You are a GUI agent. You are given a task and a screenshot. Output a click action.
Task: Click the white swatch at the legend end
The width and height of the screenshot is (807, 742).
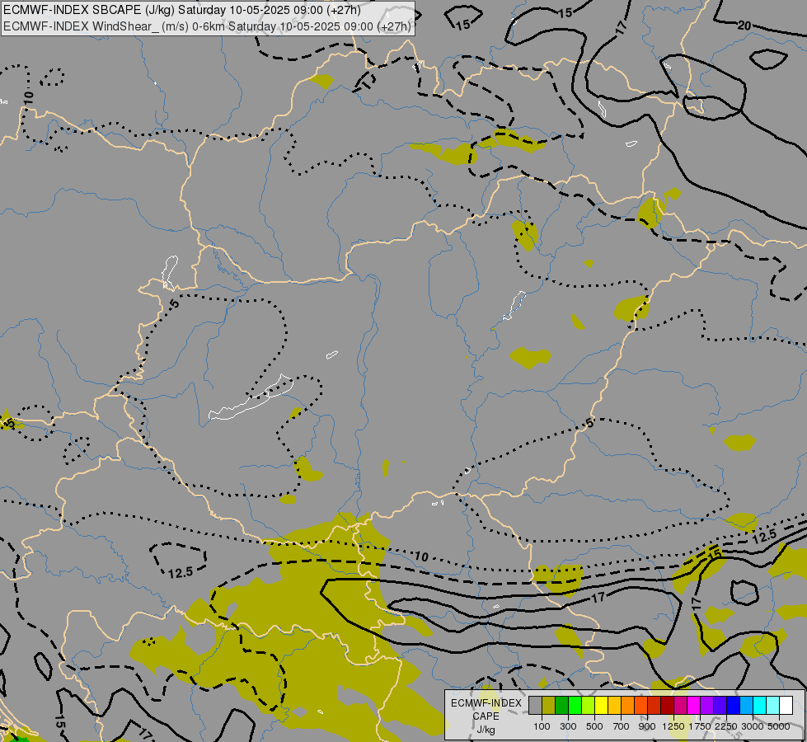coord(786,705)
